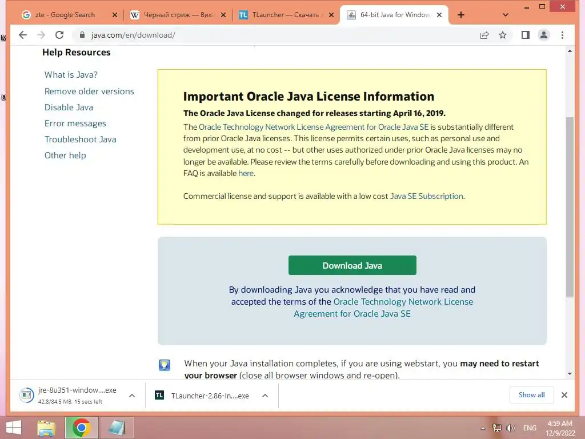
Task: Open the Chrome profile menu
Action: pyautogui.click(x=544, y=35)
